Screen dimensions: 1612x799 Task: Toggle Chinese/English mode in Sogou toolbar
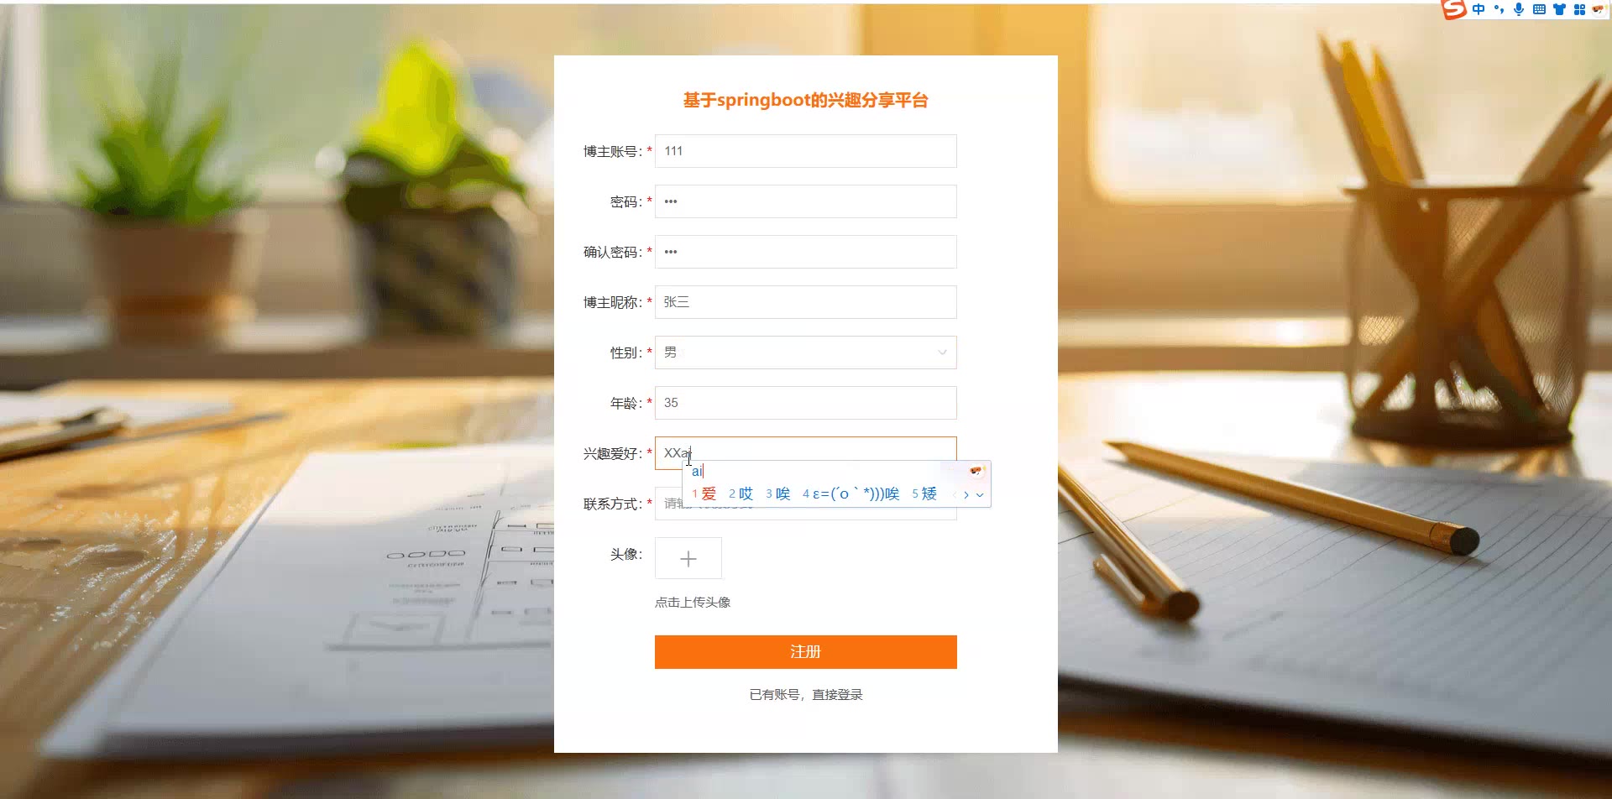pos(1479,9)
